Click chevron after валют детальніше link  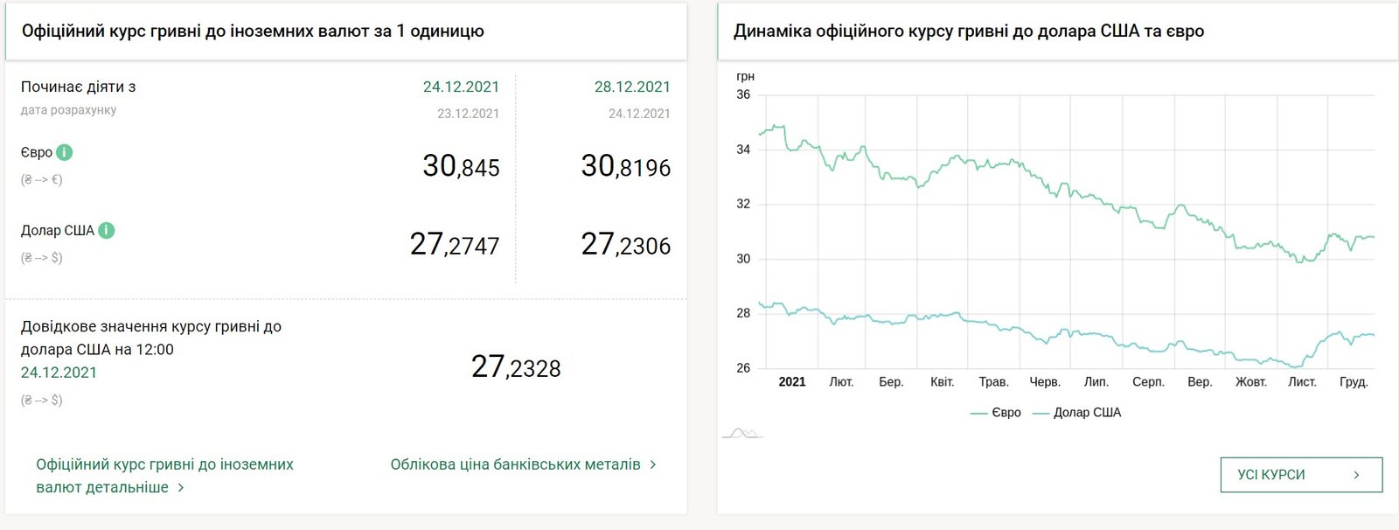(x=181, y=487)
